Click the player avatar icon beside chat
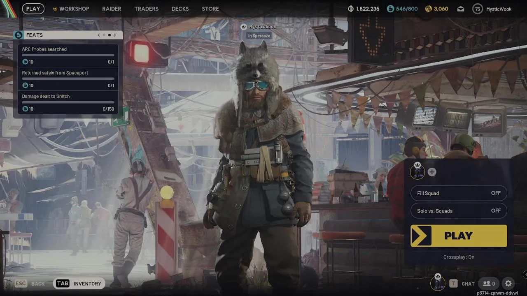The width and height of the screenshot is (527, 296). pos(437,283)
